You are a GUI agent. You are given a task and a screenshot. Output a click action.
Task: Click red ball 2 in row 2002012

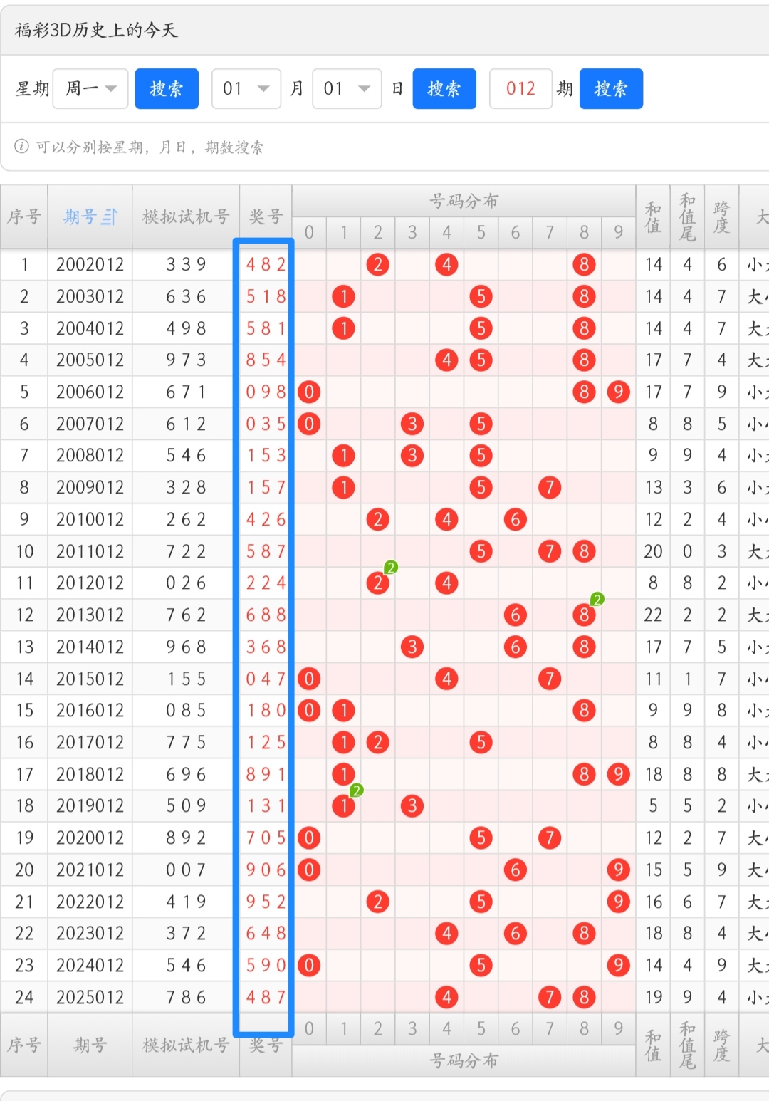[x=378, y=264]
